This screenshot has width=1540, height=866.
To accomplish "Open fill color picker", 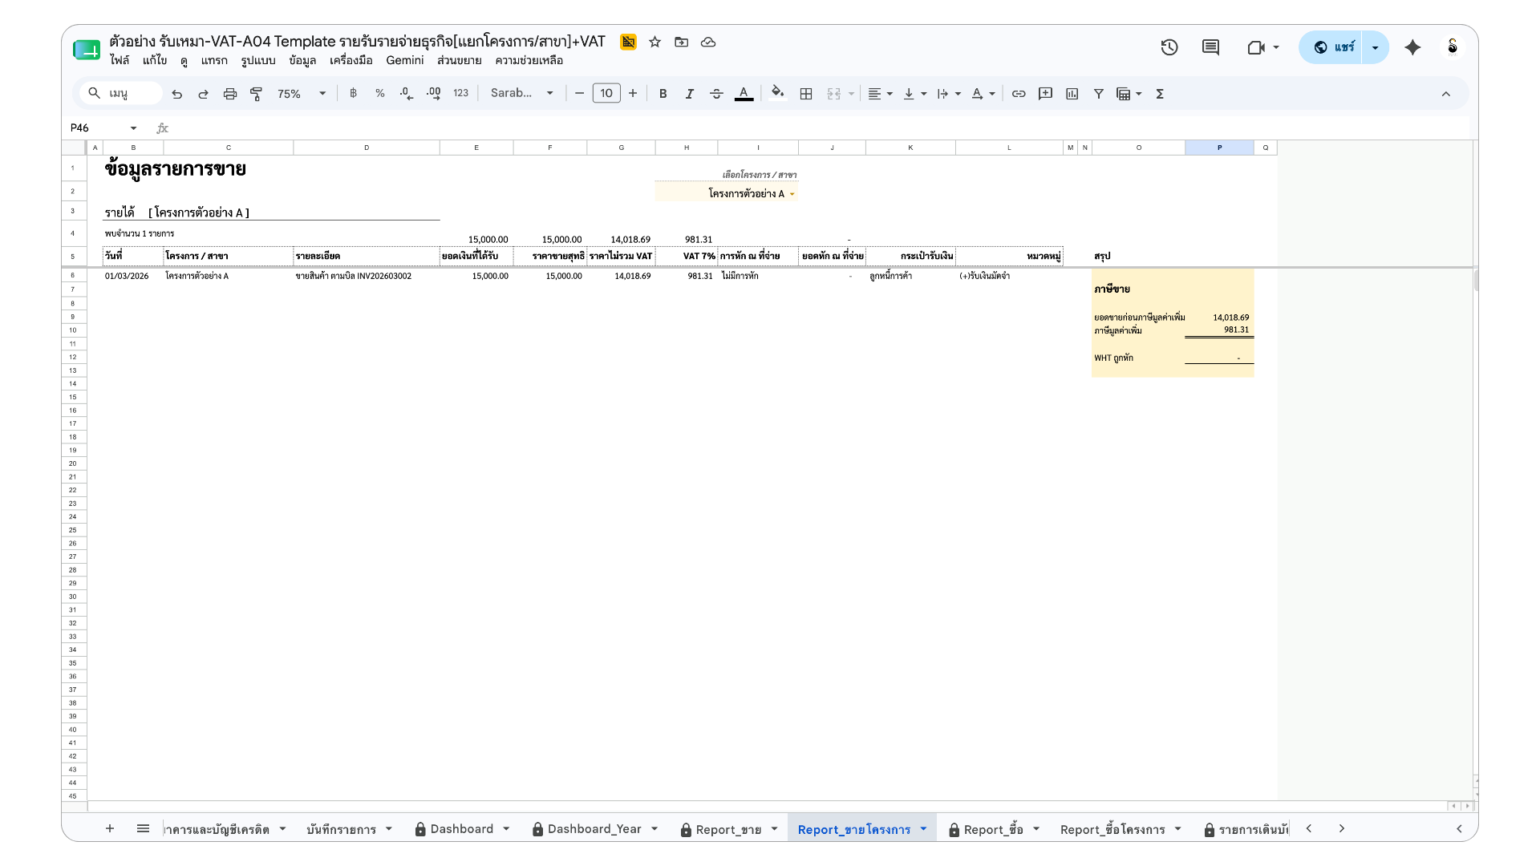I will [777, 93].
